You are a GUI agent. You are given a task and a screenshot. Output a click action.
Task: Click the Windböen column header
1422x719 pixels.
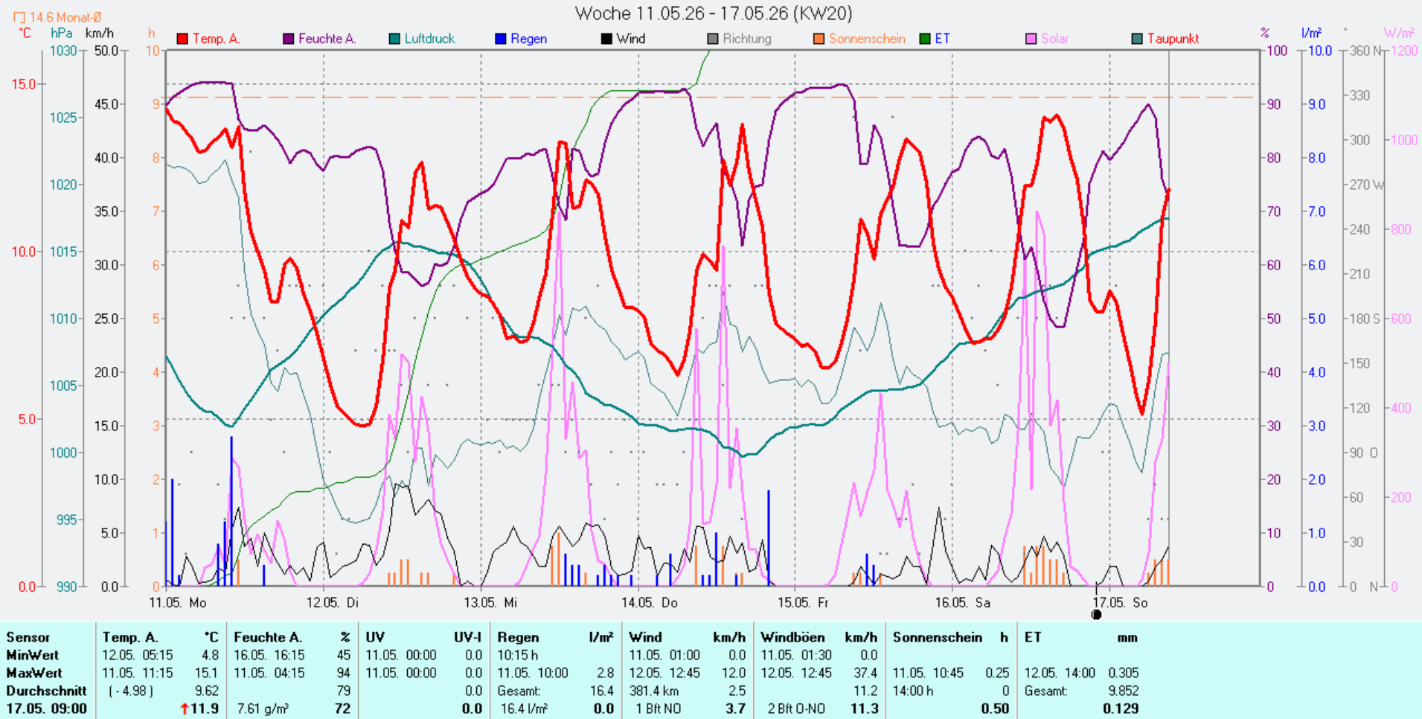click(x=792, y=637)
